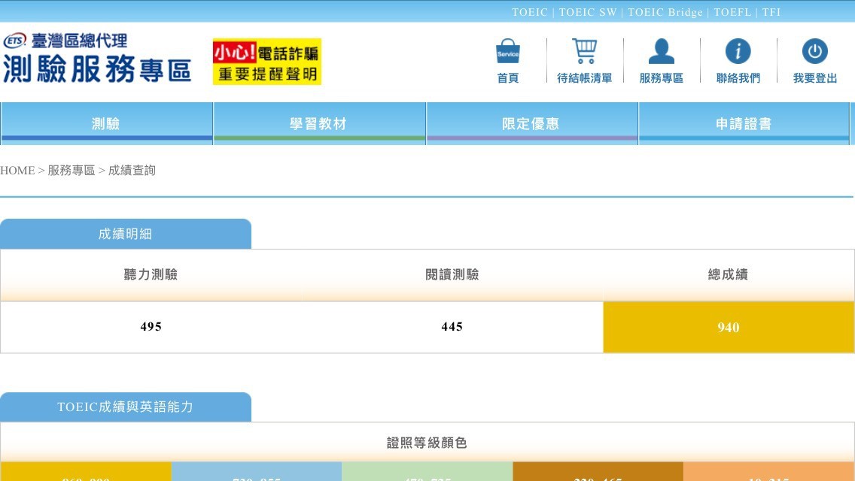Click the 總成績 column header

pyautogui.click(x=728, y=274)
